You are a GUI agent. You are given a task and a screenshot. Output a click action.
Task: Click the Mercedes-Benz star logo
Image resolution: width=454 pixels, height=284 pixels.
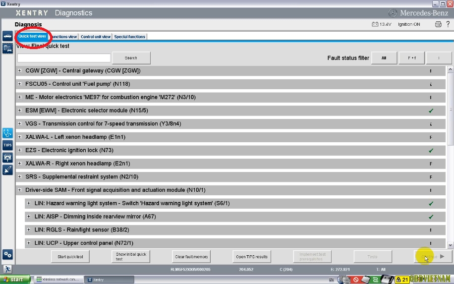click(x=393, y=13)
